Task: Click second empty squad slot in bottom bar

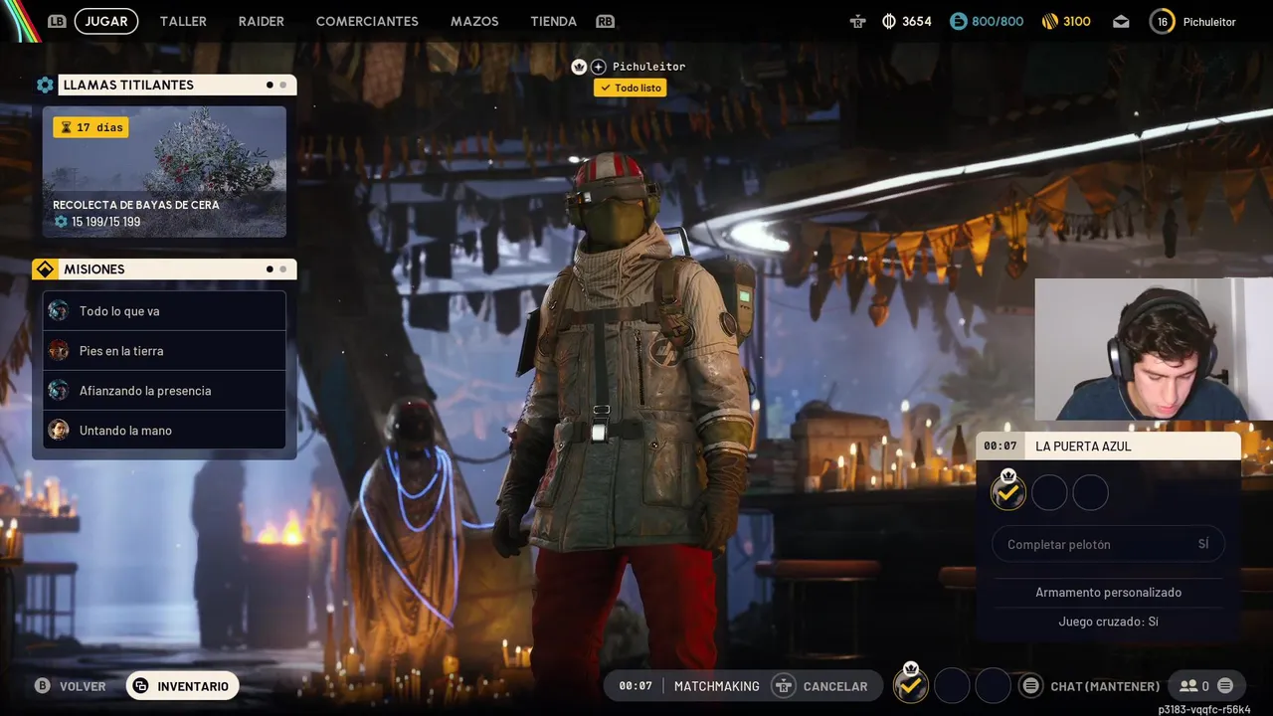Action: pyautogui.click(x=952, y=685)
